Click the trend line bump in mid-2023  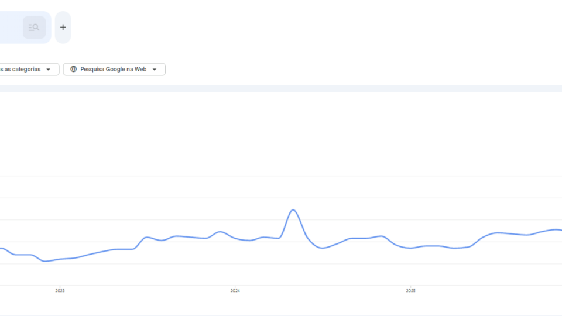[x=146, y=237]
